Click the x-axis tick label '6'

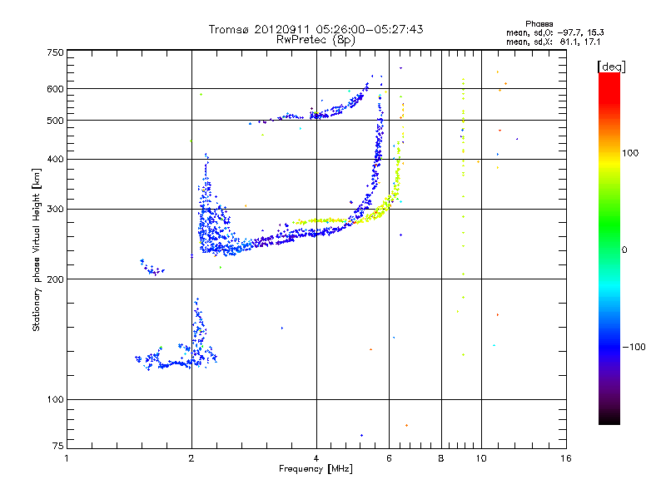click(x=389, y=458)
